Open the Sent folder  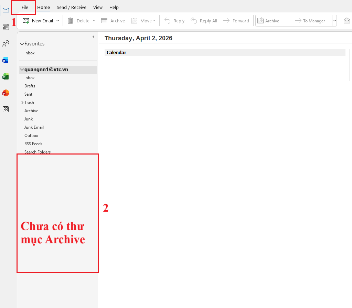pyautogui.click(x=28, y=94)
